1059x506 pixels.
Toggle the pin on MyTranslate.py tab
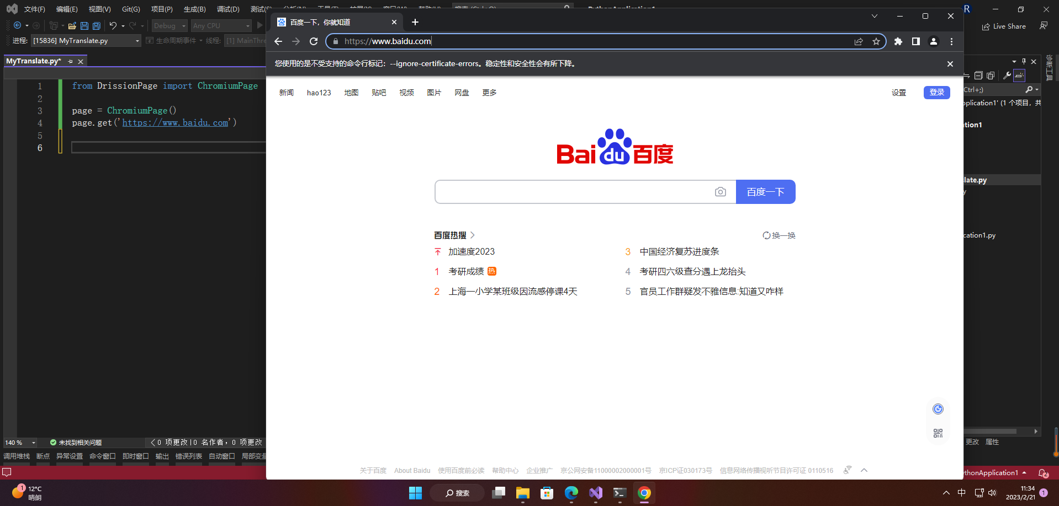click(x=70, y=61)
